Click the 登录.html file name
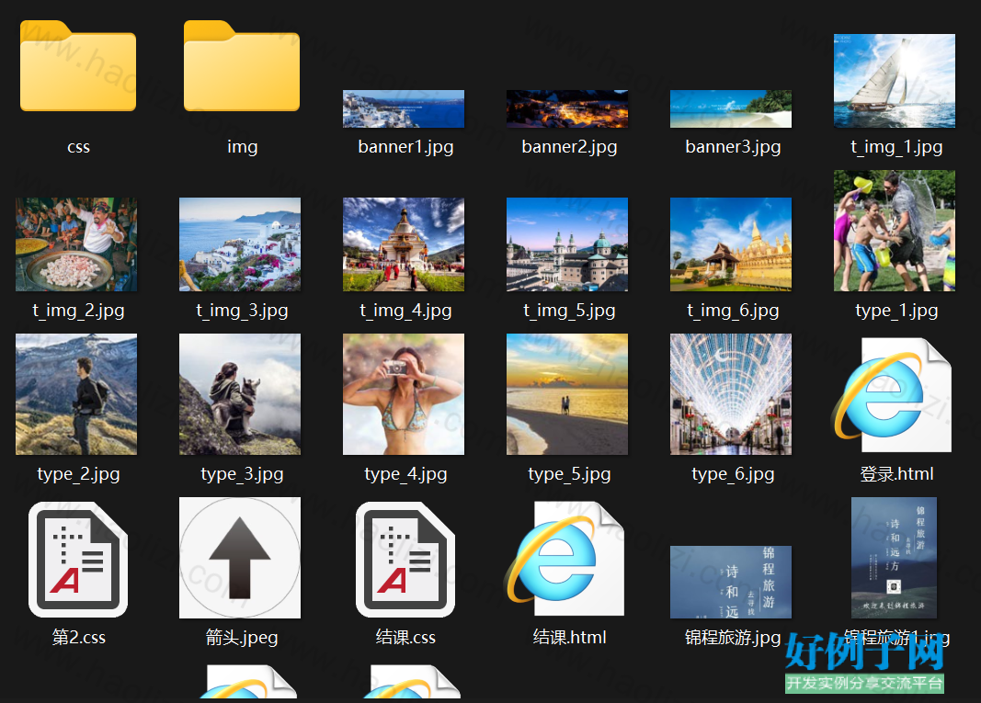This screenshot has height=703, width=981. (x=896, y=474)
